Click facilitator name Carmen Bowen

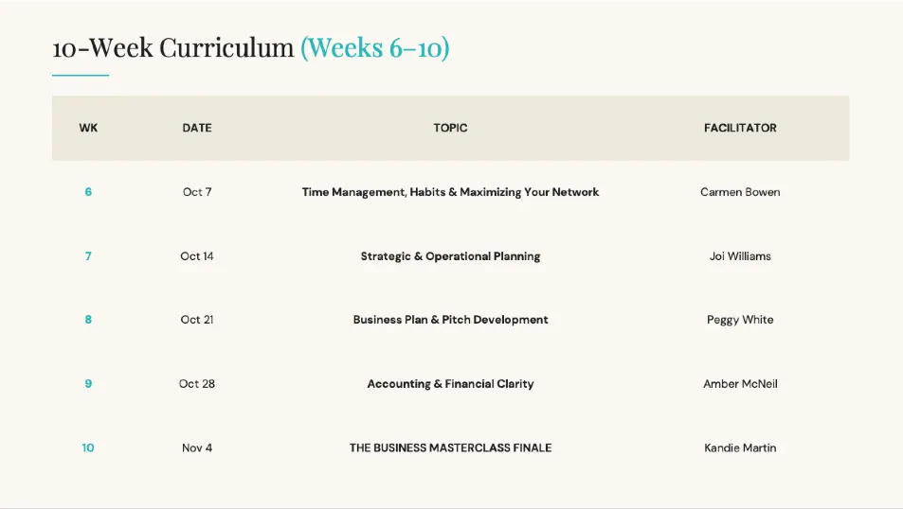[x=740, y=192]
